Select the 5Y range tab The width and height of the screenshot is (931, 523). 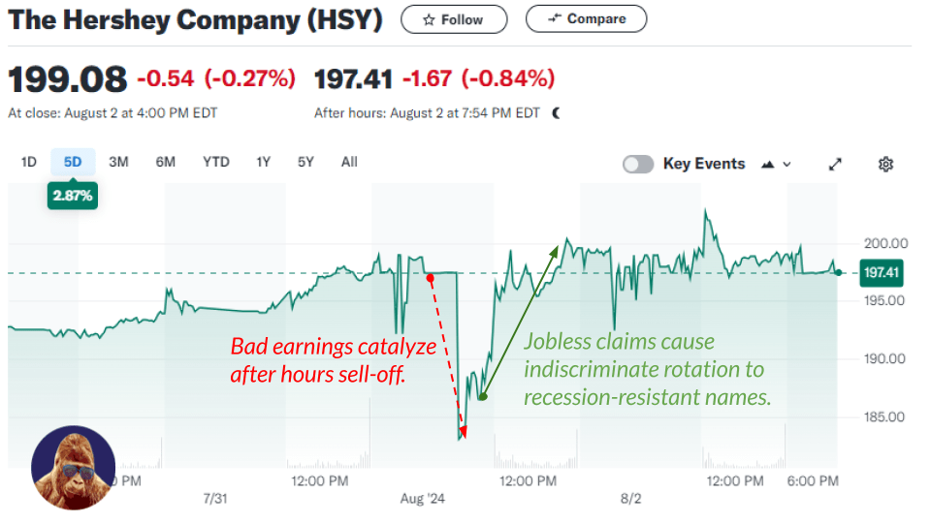coord(305,162)
